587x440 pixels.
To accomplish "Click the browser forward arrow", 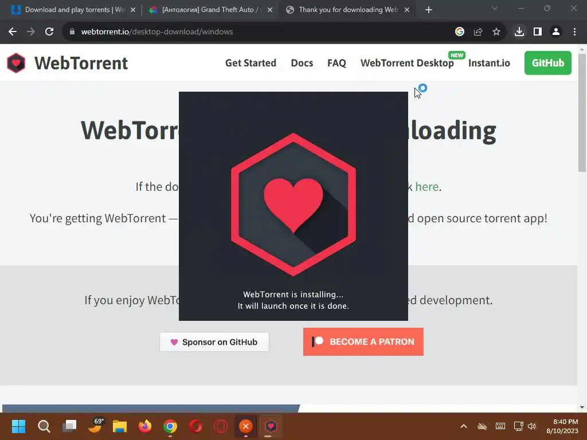I will (x=31, y=32).
